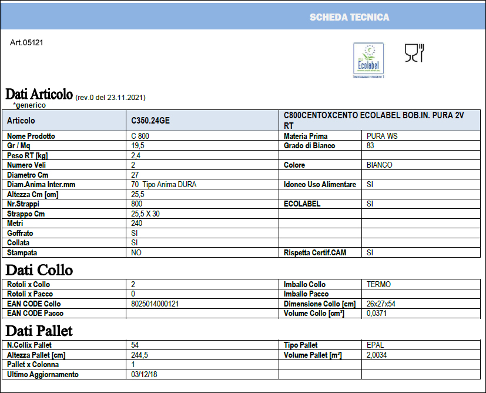
Task: Click the food-safe glass and fork icon
Action: [414, 53]
